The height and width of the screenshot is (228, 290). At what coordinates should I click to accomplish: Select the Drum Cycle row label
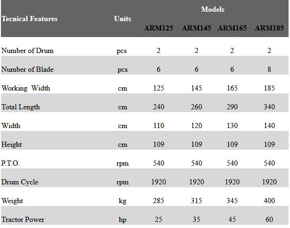point(20,182)
